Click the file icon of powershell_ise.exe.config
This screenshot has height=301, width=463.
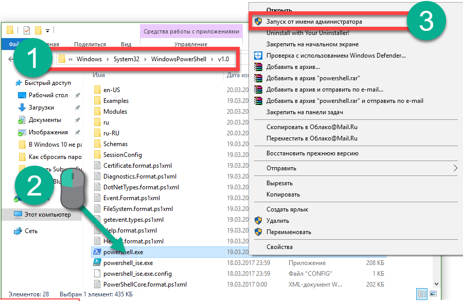(97, 274)
